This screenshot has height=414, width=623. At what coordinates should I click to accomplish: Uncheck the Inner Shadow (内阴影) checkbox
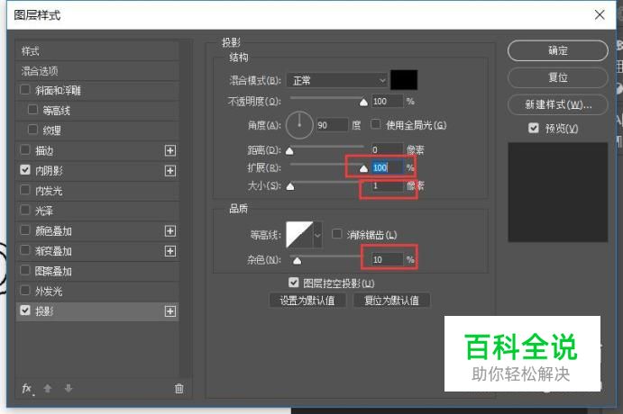pyautogui.click(x=25, y=170)
